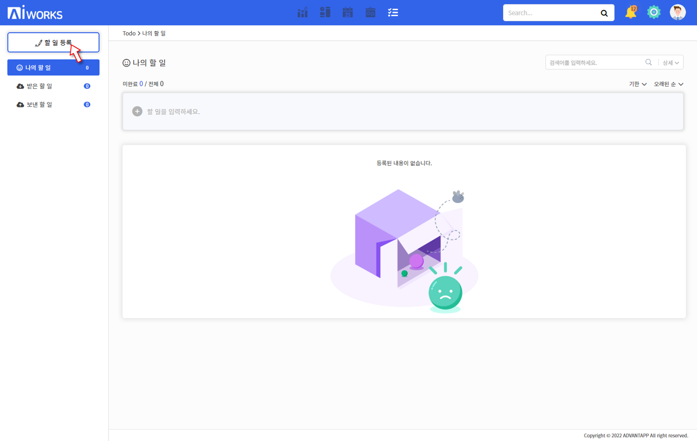Open the 기한 filter dropdown
This screenshot has width=697, height=441.
tap(638, 84)
